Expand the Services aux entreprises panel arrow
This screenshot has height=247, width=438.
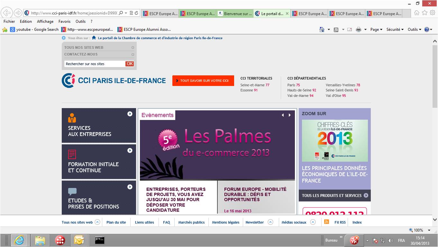tap(130, 114)
